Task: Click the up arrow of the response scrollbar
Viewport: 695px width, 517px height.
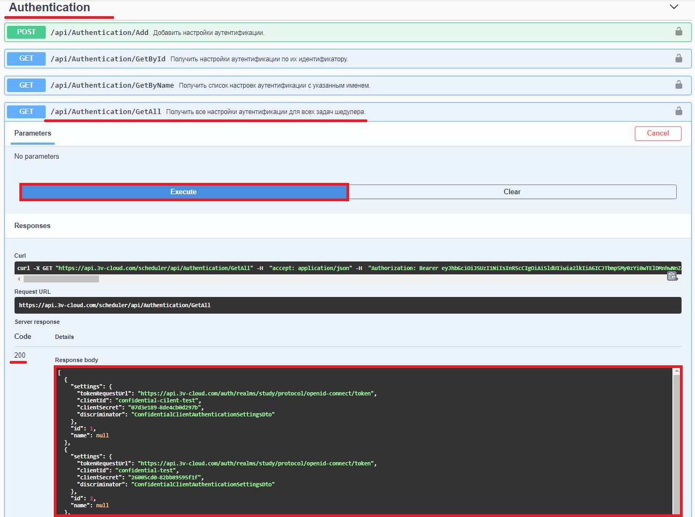Action: click(677, 371)
